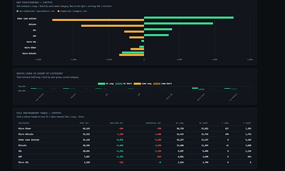Image resolution: width=285 pixels, height=171 pixels.
Task: Click Ether Cash Settled green speculator bar
Action: (189, 18)
